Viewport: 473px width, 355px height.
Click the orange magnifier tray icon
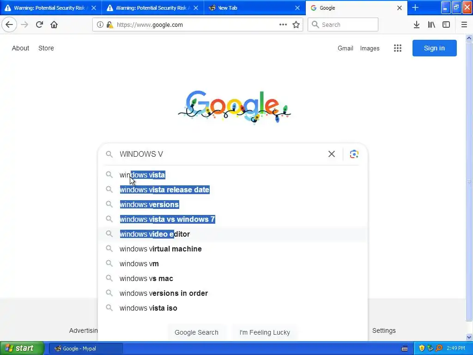click(x=439, y=348)
